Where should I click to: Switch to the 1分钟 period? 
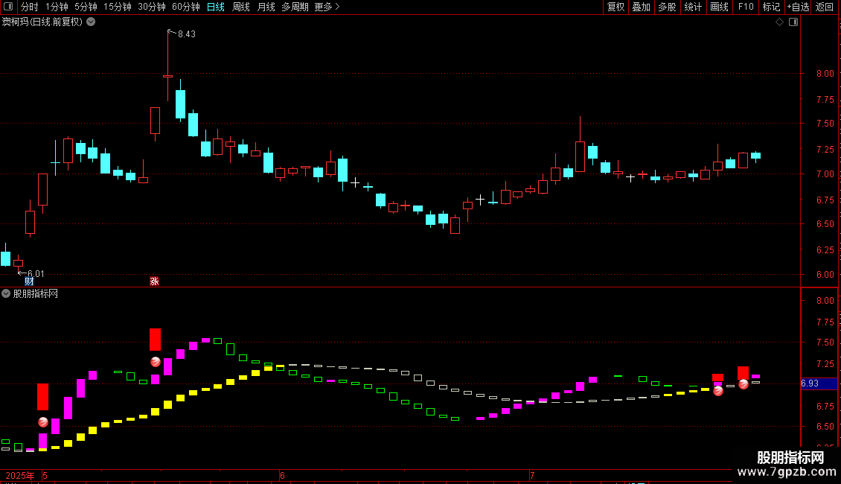57,7
